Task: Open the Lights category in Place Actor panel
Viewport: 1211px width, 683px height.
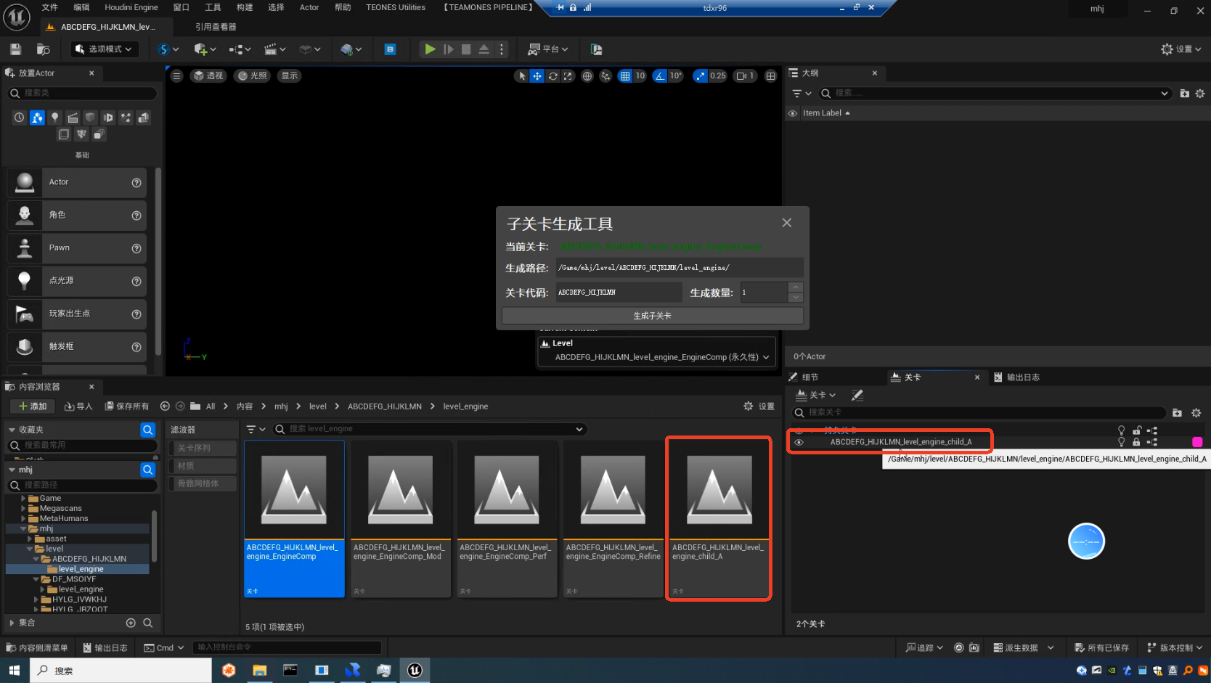Action: tap(54, 118)
